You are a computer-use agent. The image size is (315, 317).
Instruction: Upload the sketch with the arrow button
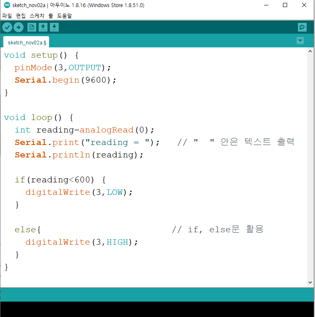point(18,27)
